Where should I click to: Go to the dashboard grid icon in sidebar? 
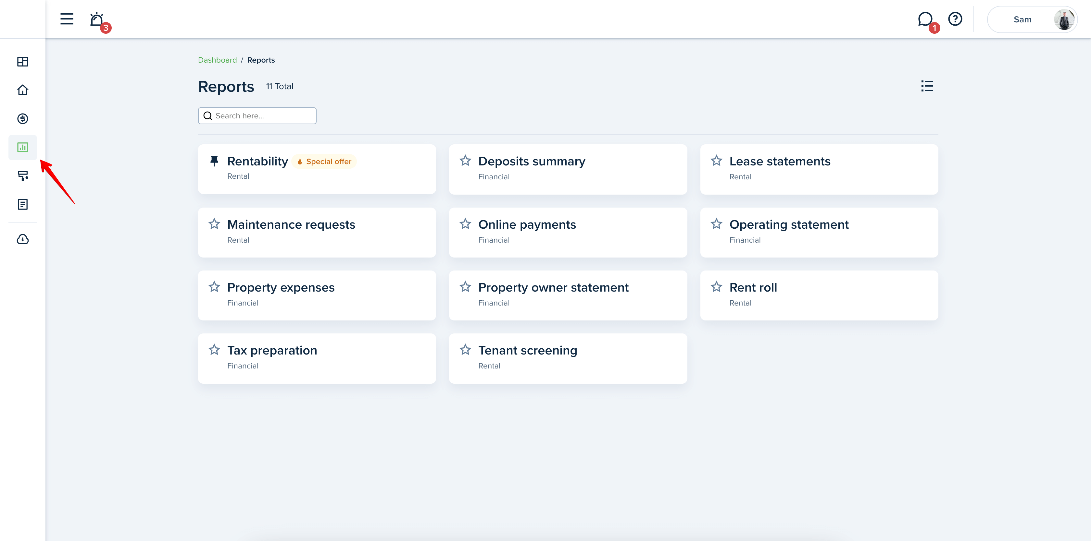[22, 62]
